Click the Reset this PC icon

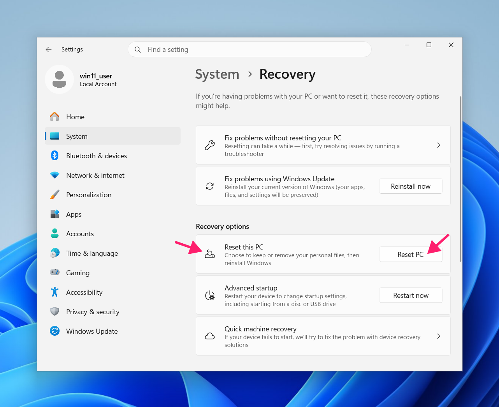(x=210, y=254)
